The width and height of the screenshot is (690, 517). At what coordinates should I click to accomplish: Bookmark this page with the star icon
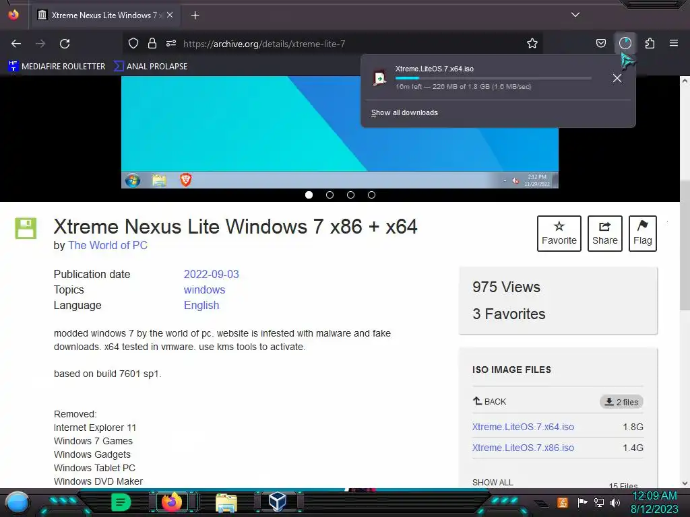(532, 43)
